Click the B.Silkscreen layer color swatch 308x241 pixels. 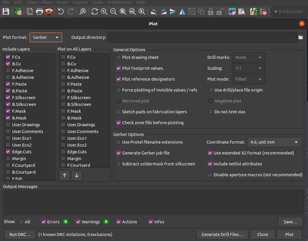click(276, 11)
